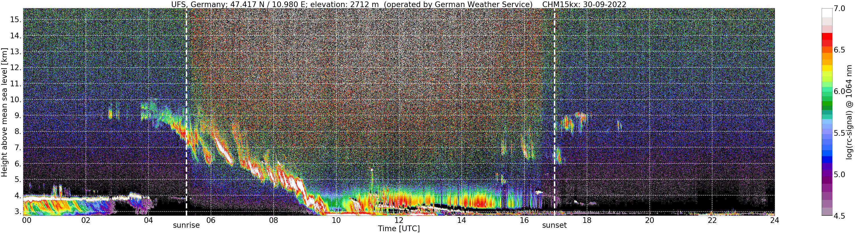855x234 pixels.
Task: Click the x-axis tick label '18'
Action: pos(587,220)
